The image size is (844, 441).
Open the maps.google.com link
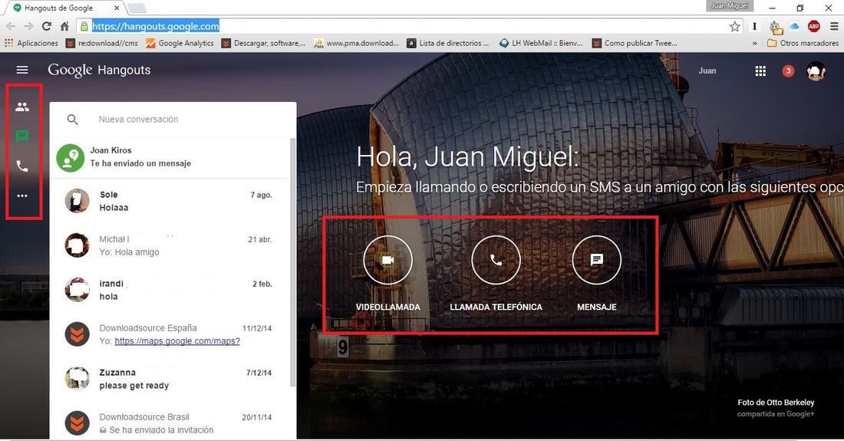click(177, 341)
